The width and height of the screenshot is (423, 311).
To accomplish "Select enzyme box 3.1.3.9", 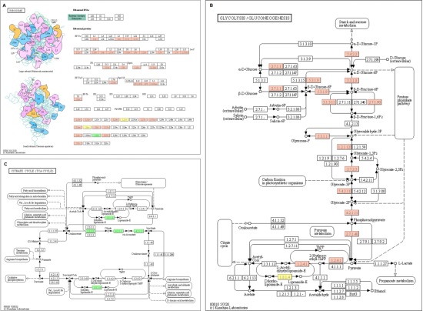I will [305, 59].
